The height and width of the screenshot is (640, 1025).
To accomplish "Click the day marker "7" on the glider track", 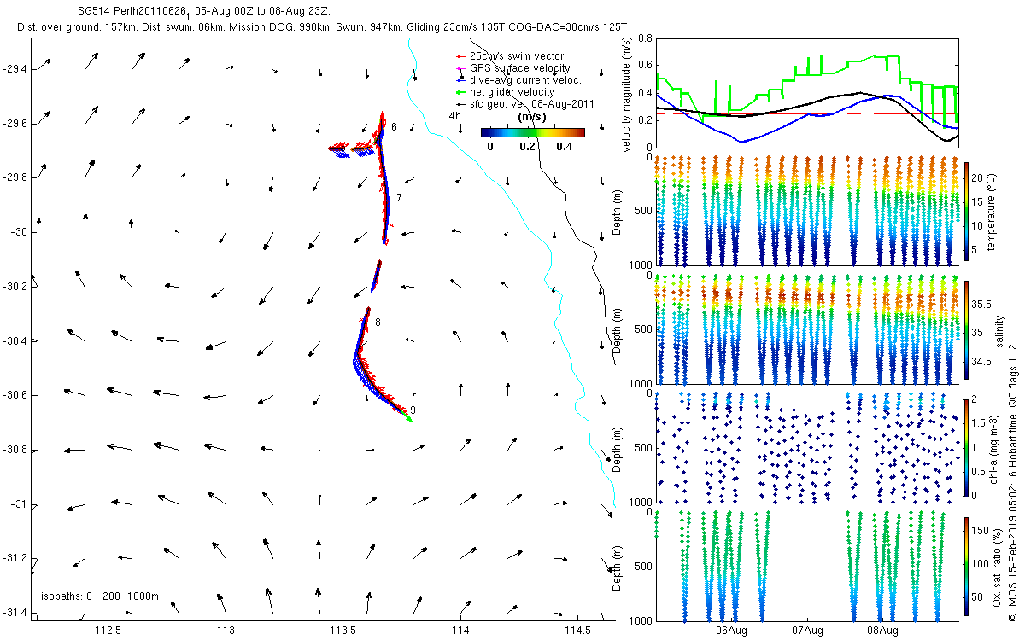I will coord(399,198).
